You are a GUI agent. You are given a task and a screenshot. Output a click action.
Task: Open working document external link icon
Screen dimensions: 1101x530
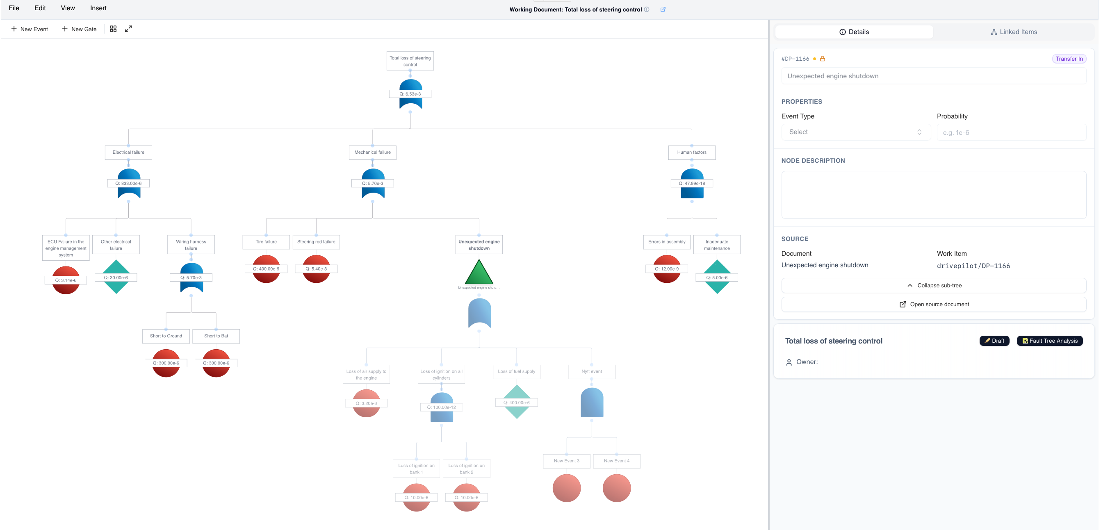pyautogui.click(x=663, y=9)
